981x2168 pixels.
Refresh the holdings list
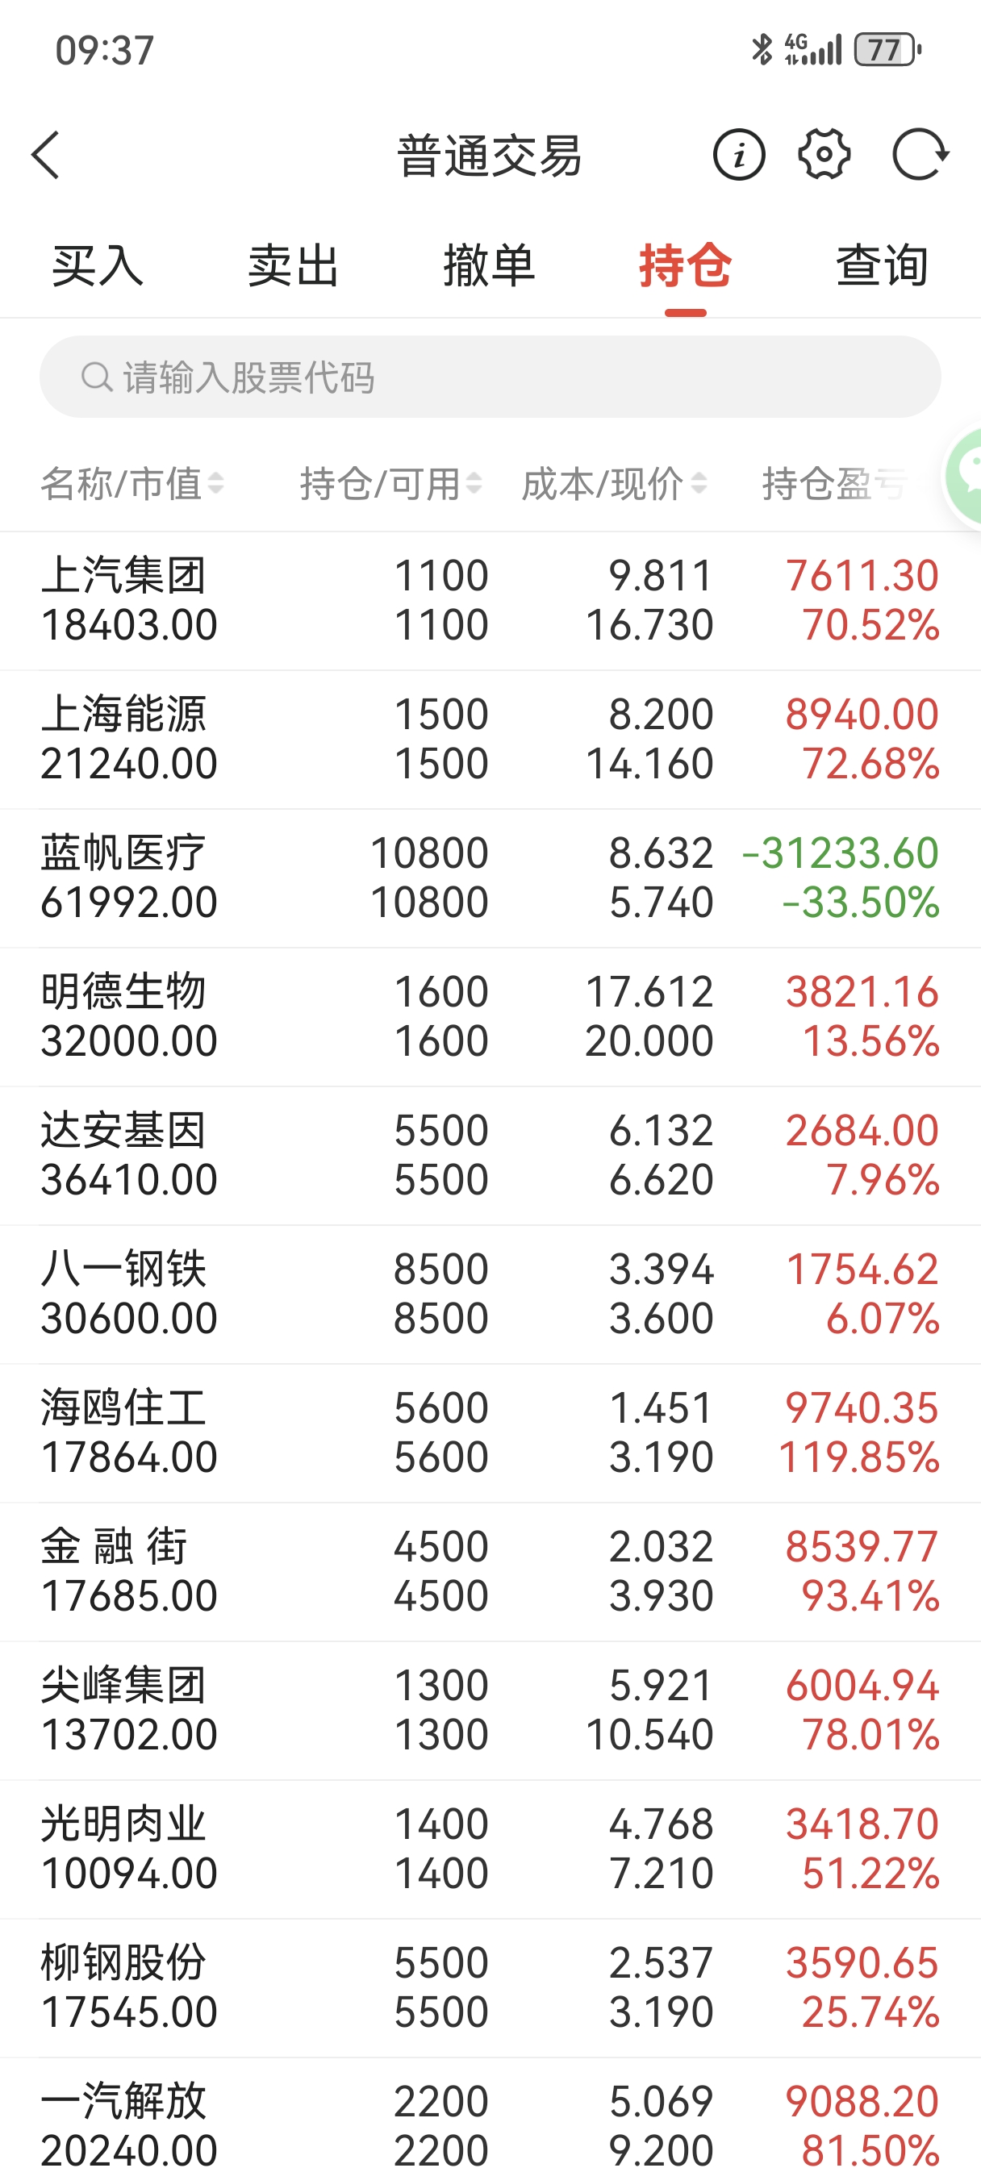click(x=920, y=155)
